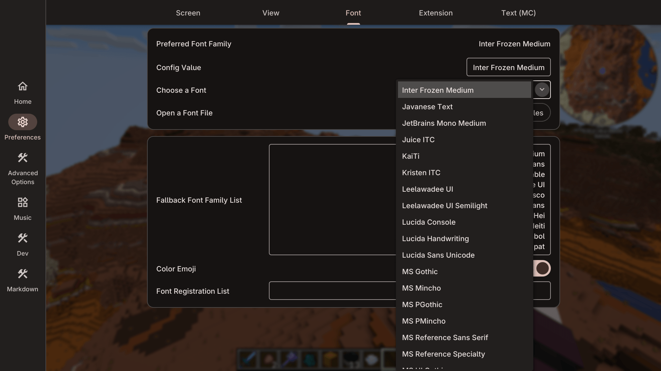Open the Dev tools icon

[x=23, y=238]
